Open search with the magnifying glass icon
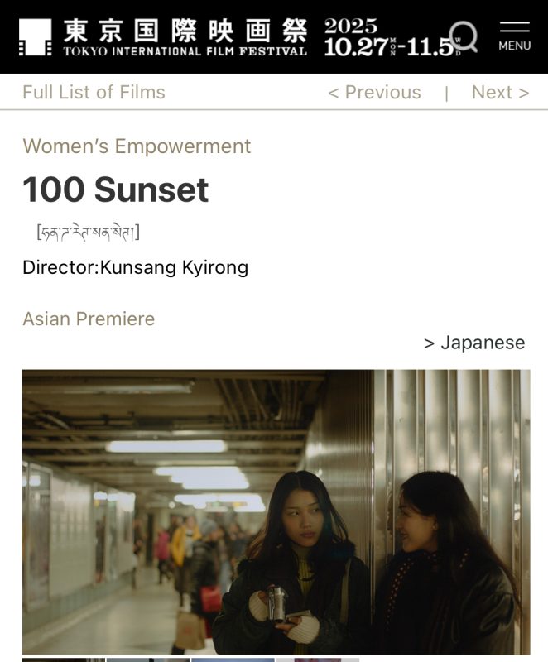 click(x=464, y=36)
